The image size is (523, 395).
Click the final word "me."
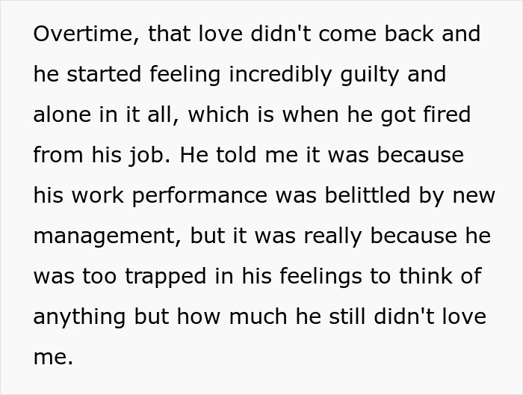coord(53,357)
